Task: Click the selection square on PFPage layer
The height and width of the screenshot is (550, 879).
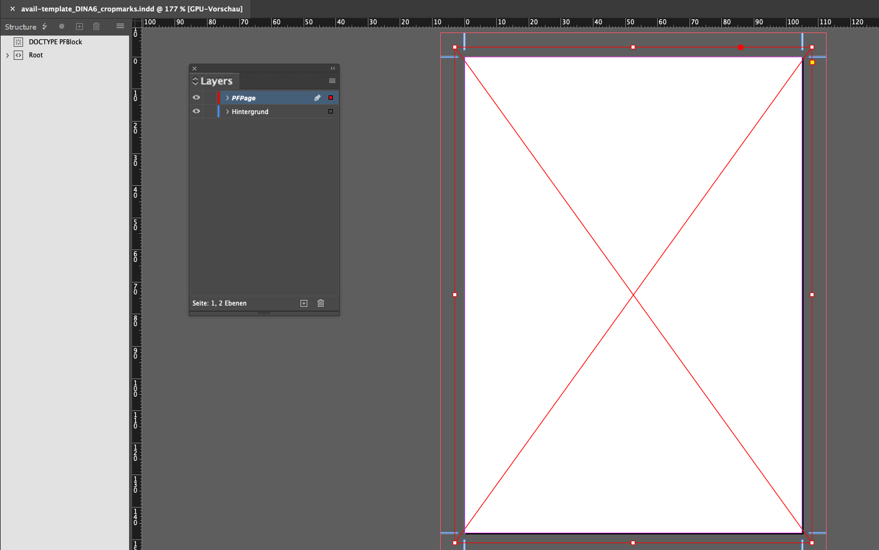Action: pyautogui.click(x=330, y=97)
